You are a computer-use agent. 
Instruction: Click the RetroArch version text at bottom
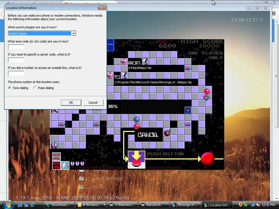tap(72, 198)
